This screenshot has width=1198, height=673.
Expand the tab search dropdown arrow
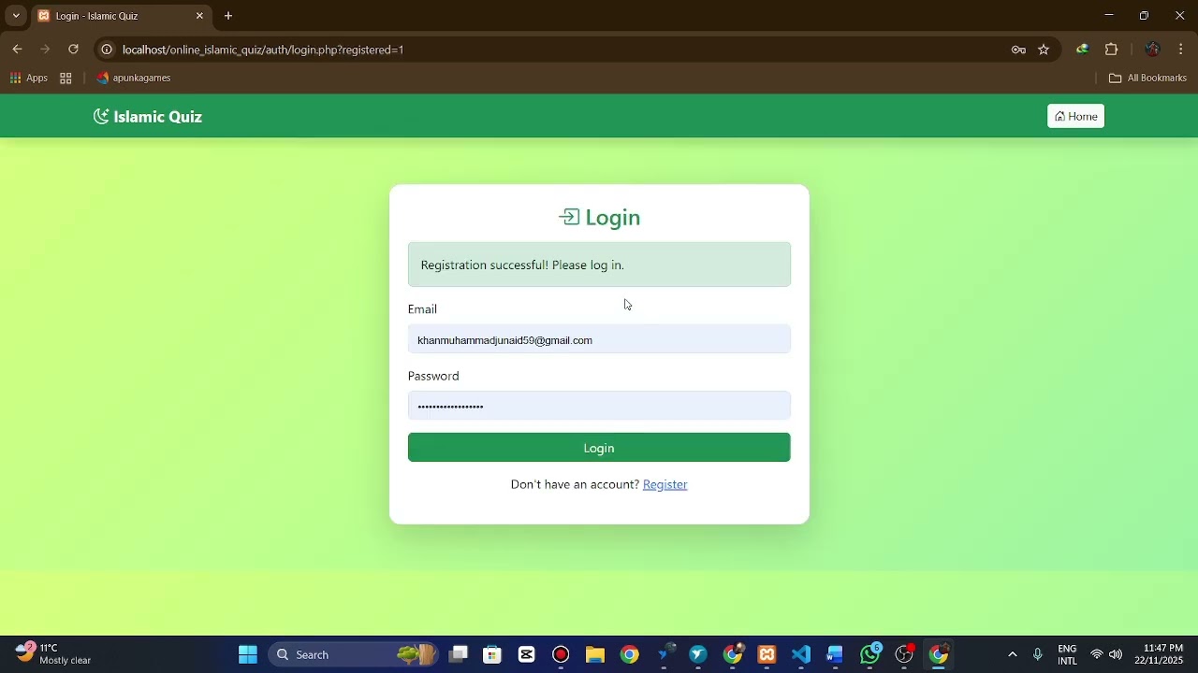tap(16, 16)
